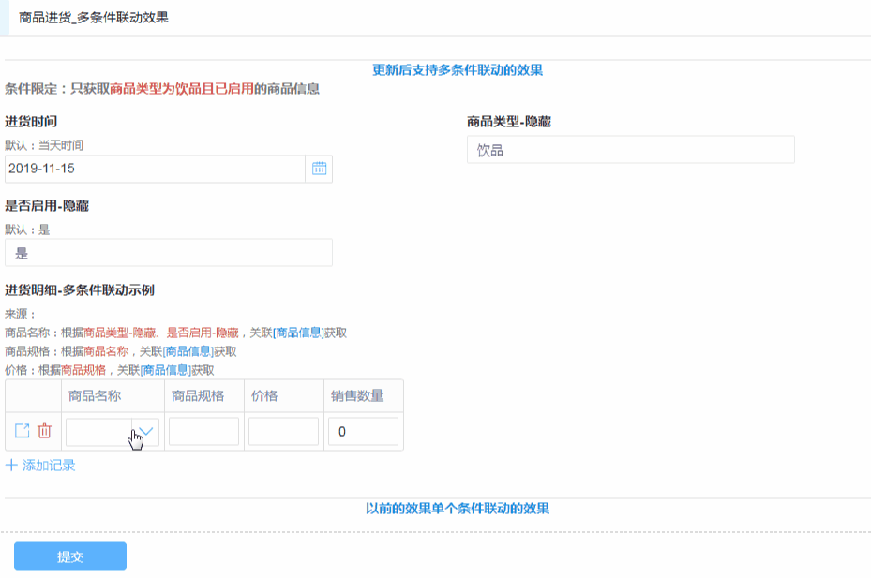Select the 价格 column header
The width and height of the screenshot is (871, 578).
264,395
